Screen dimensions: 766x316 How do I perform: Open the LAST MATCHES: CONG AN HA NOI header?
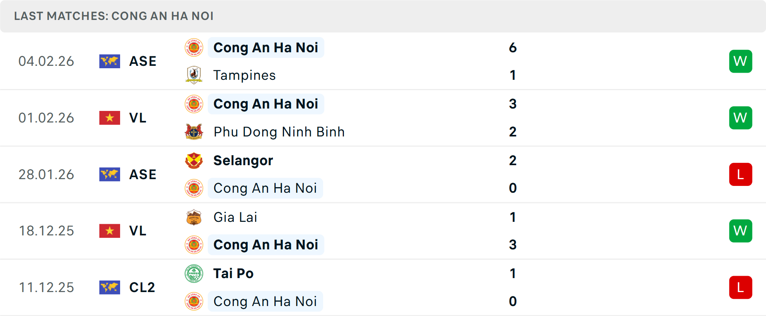point(114,16)
